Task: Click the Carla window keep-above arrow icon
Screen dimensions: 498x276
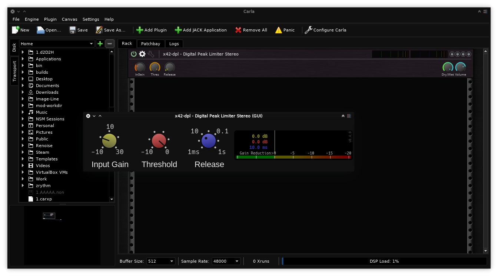Action: (479, 11)
